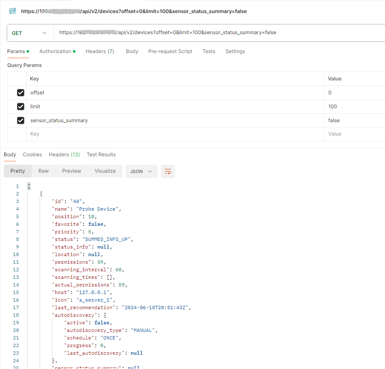Open the GET method dropdown
The height and width of the screenshot is (369, 385).
point(29,33)
